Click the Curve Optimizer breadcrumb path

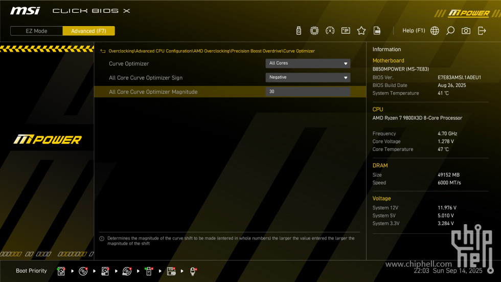(212, 51)
